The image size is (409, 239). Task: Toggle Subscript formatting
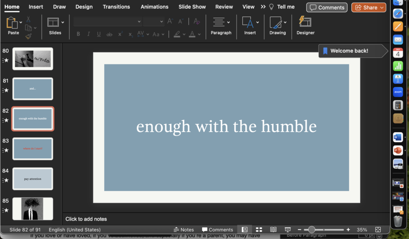[x=131, y=34]
